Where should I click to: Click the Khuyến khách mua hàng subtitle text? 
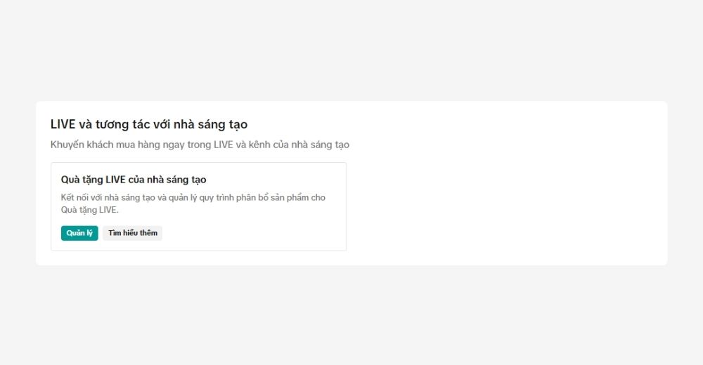tap(200, 145)
